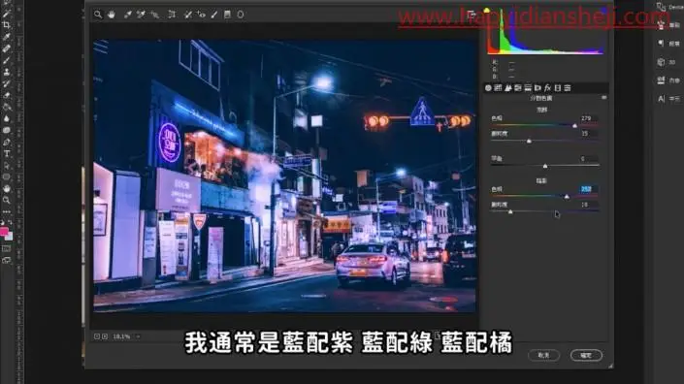Open the Tone Curve panel tab icon
The image size is (684, 384).
point(498,88)
